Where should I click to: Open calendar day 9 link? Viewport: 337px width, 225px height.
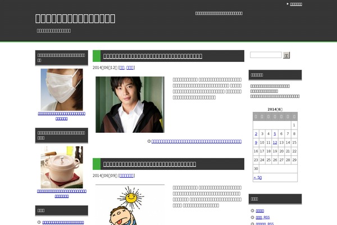tap(256, 142)
